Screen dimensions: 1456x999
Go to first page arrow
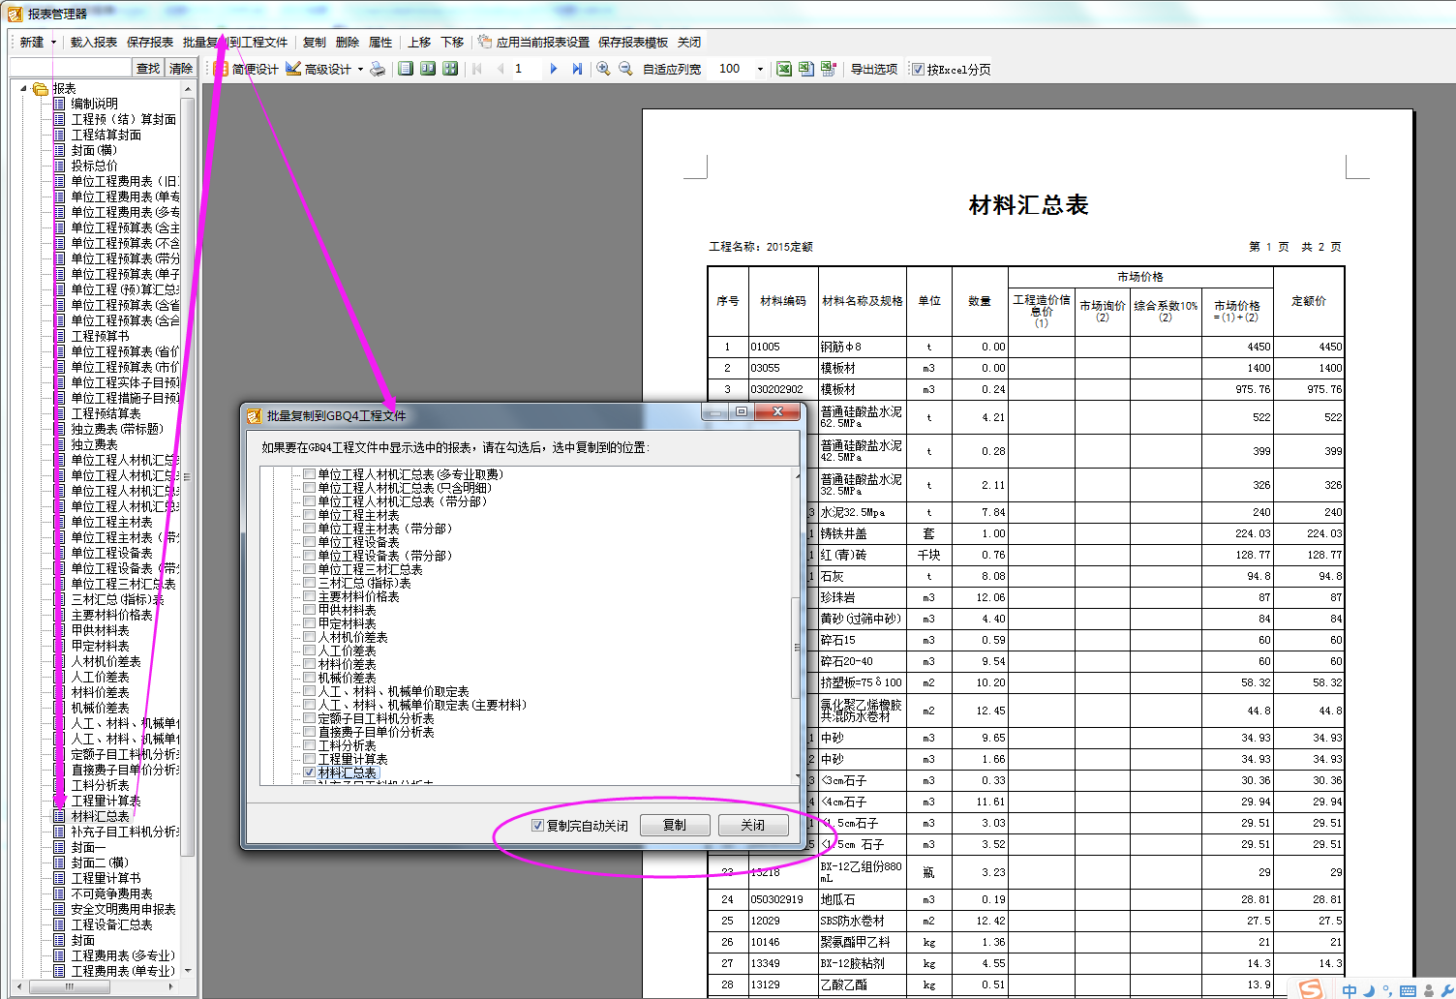(477, 69)
